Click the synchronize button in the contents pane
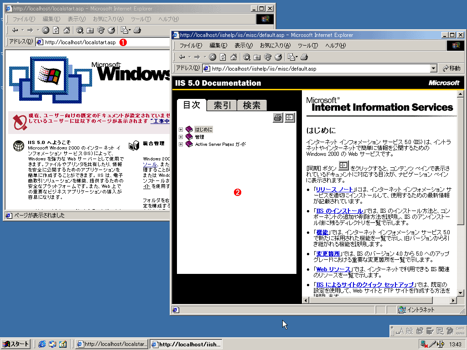 pos(289,118)
